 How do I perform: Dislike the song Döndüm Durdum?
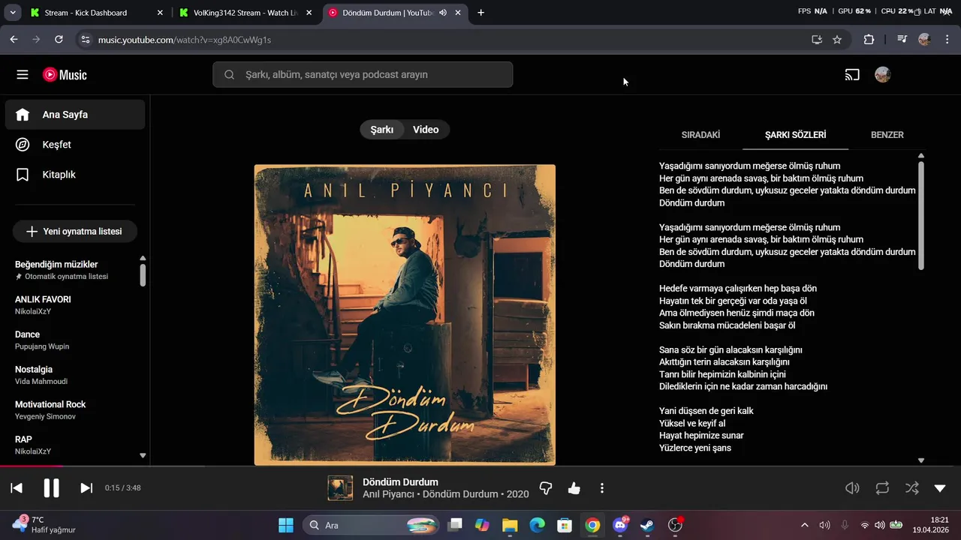(546, 488)
